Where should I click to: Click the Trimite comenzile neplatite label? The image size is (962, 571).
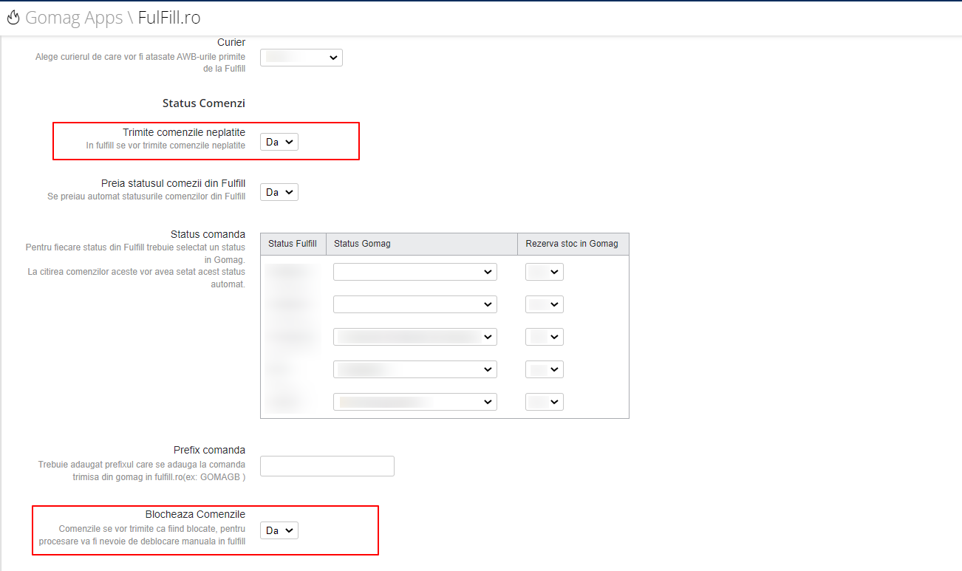[x=184, y=132]
